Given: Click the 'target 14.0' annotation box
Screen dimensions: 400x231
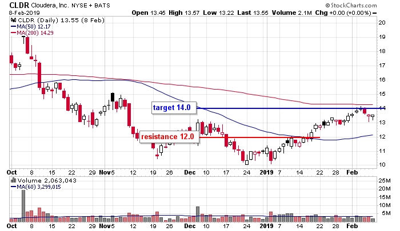Looking at the screenshot, I should [174, 108].
